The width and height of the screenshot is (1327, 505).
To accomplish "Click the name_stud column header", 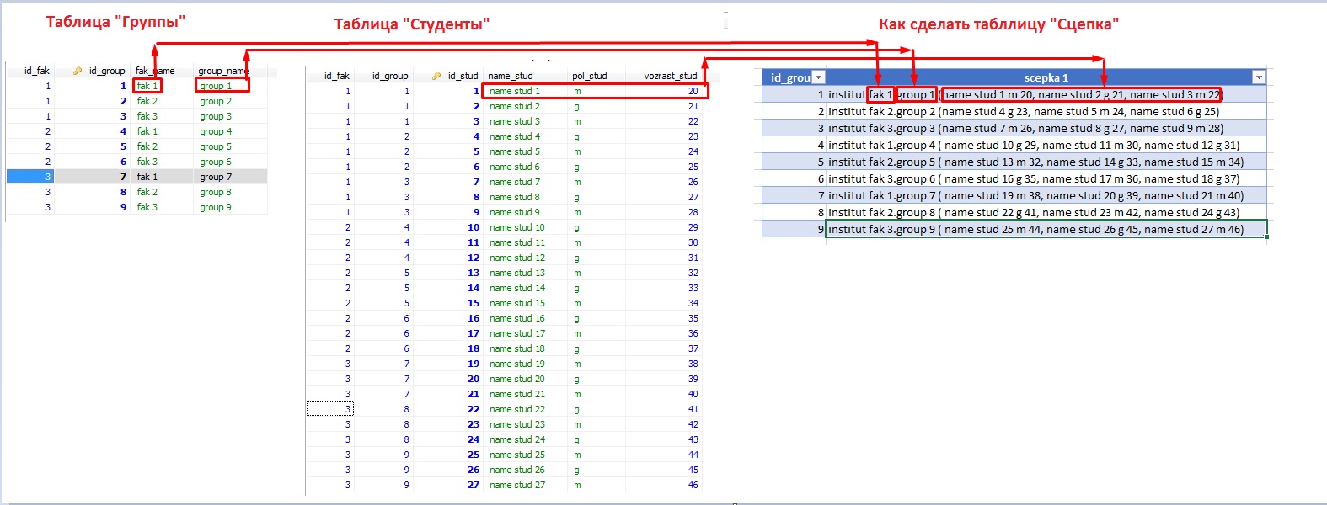I will tap(511, 76).
